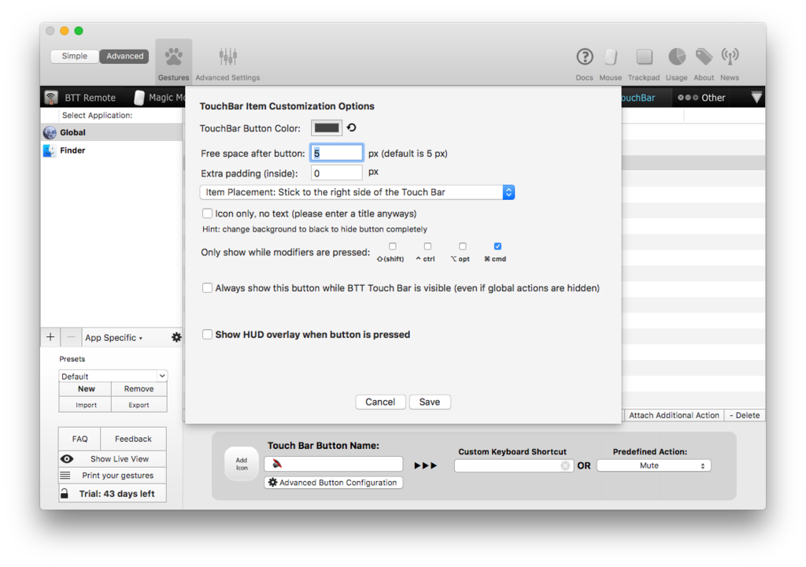Click Remove preset button
The height and width of the screenshot is (567, 806).
(x=139, y=389)
